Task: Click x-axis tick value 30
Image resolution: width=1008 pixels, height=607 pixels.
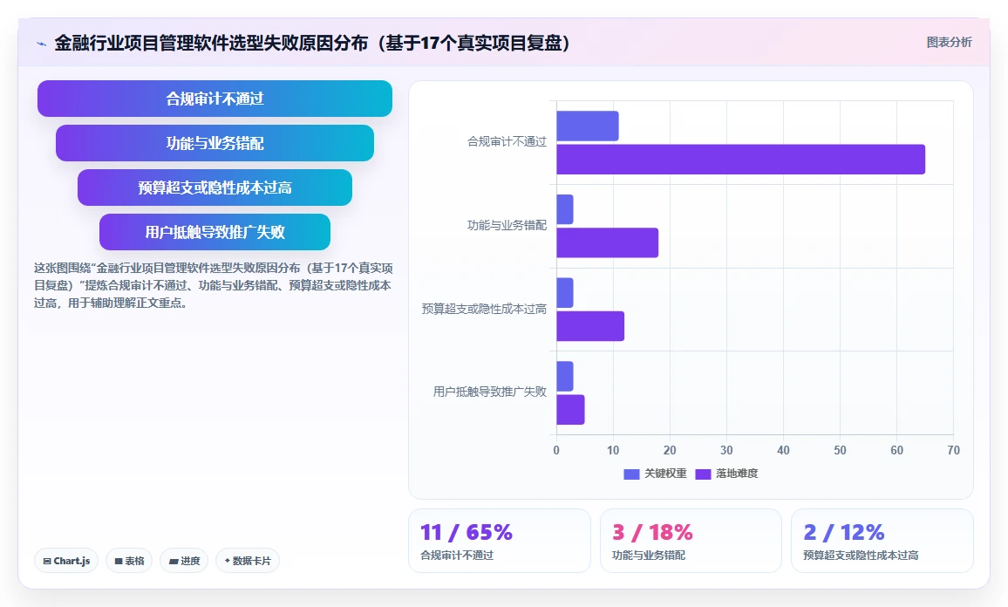Action: click(x=726, y=451)
